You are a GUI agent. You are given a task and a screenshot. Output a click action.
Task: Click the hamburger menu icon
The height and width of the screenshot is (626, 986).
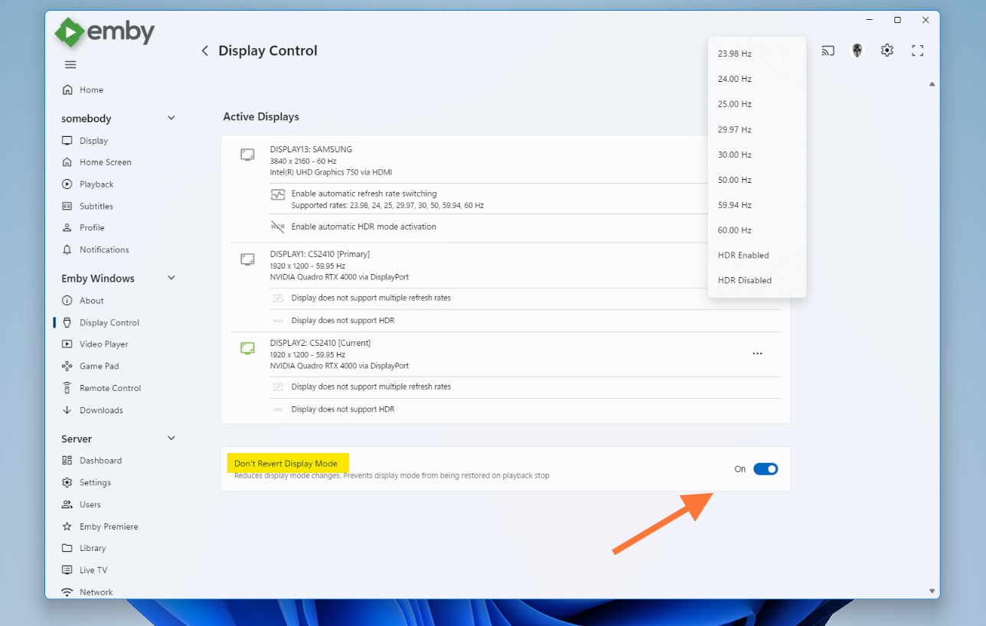[x=70, y=64]
